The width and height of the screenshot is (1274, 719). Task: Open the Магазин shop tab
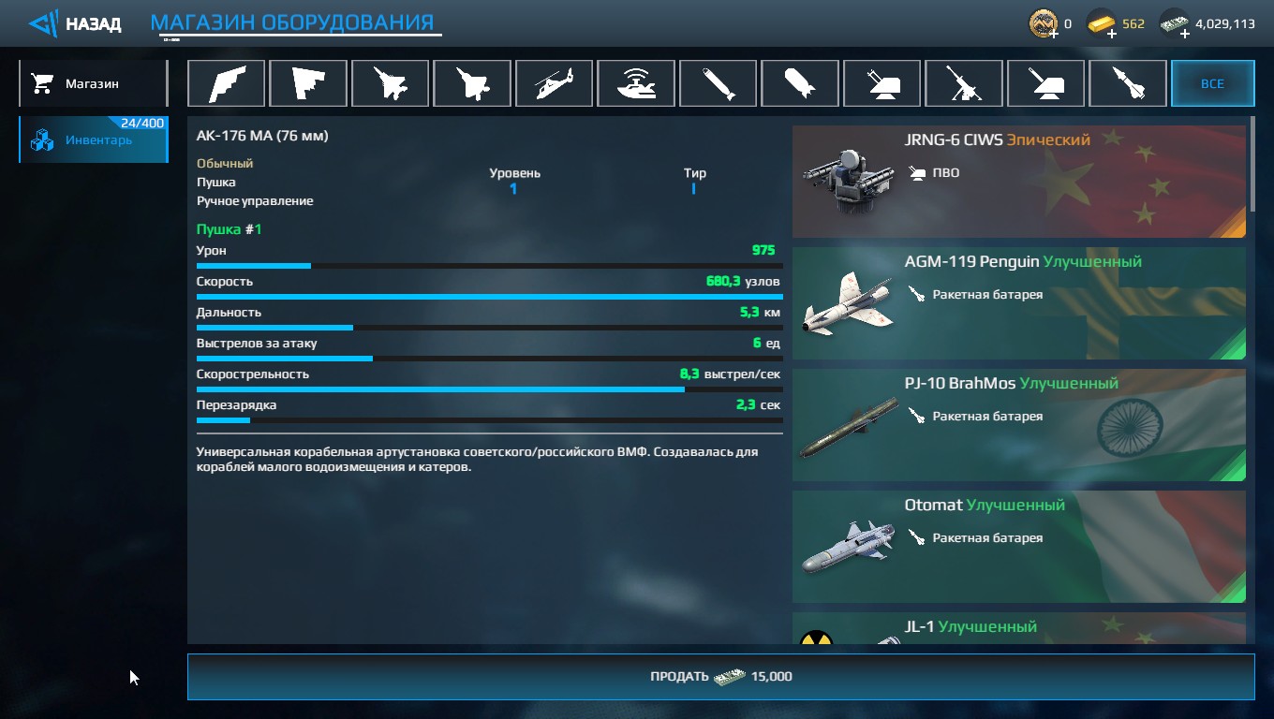[x=93, y=83]
